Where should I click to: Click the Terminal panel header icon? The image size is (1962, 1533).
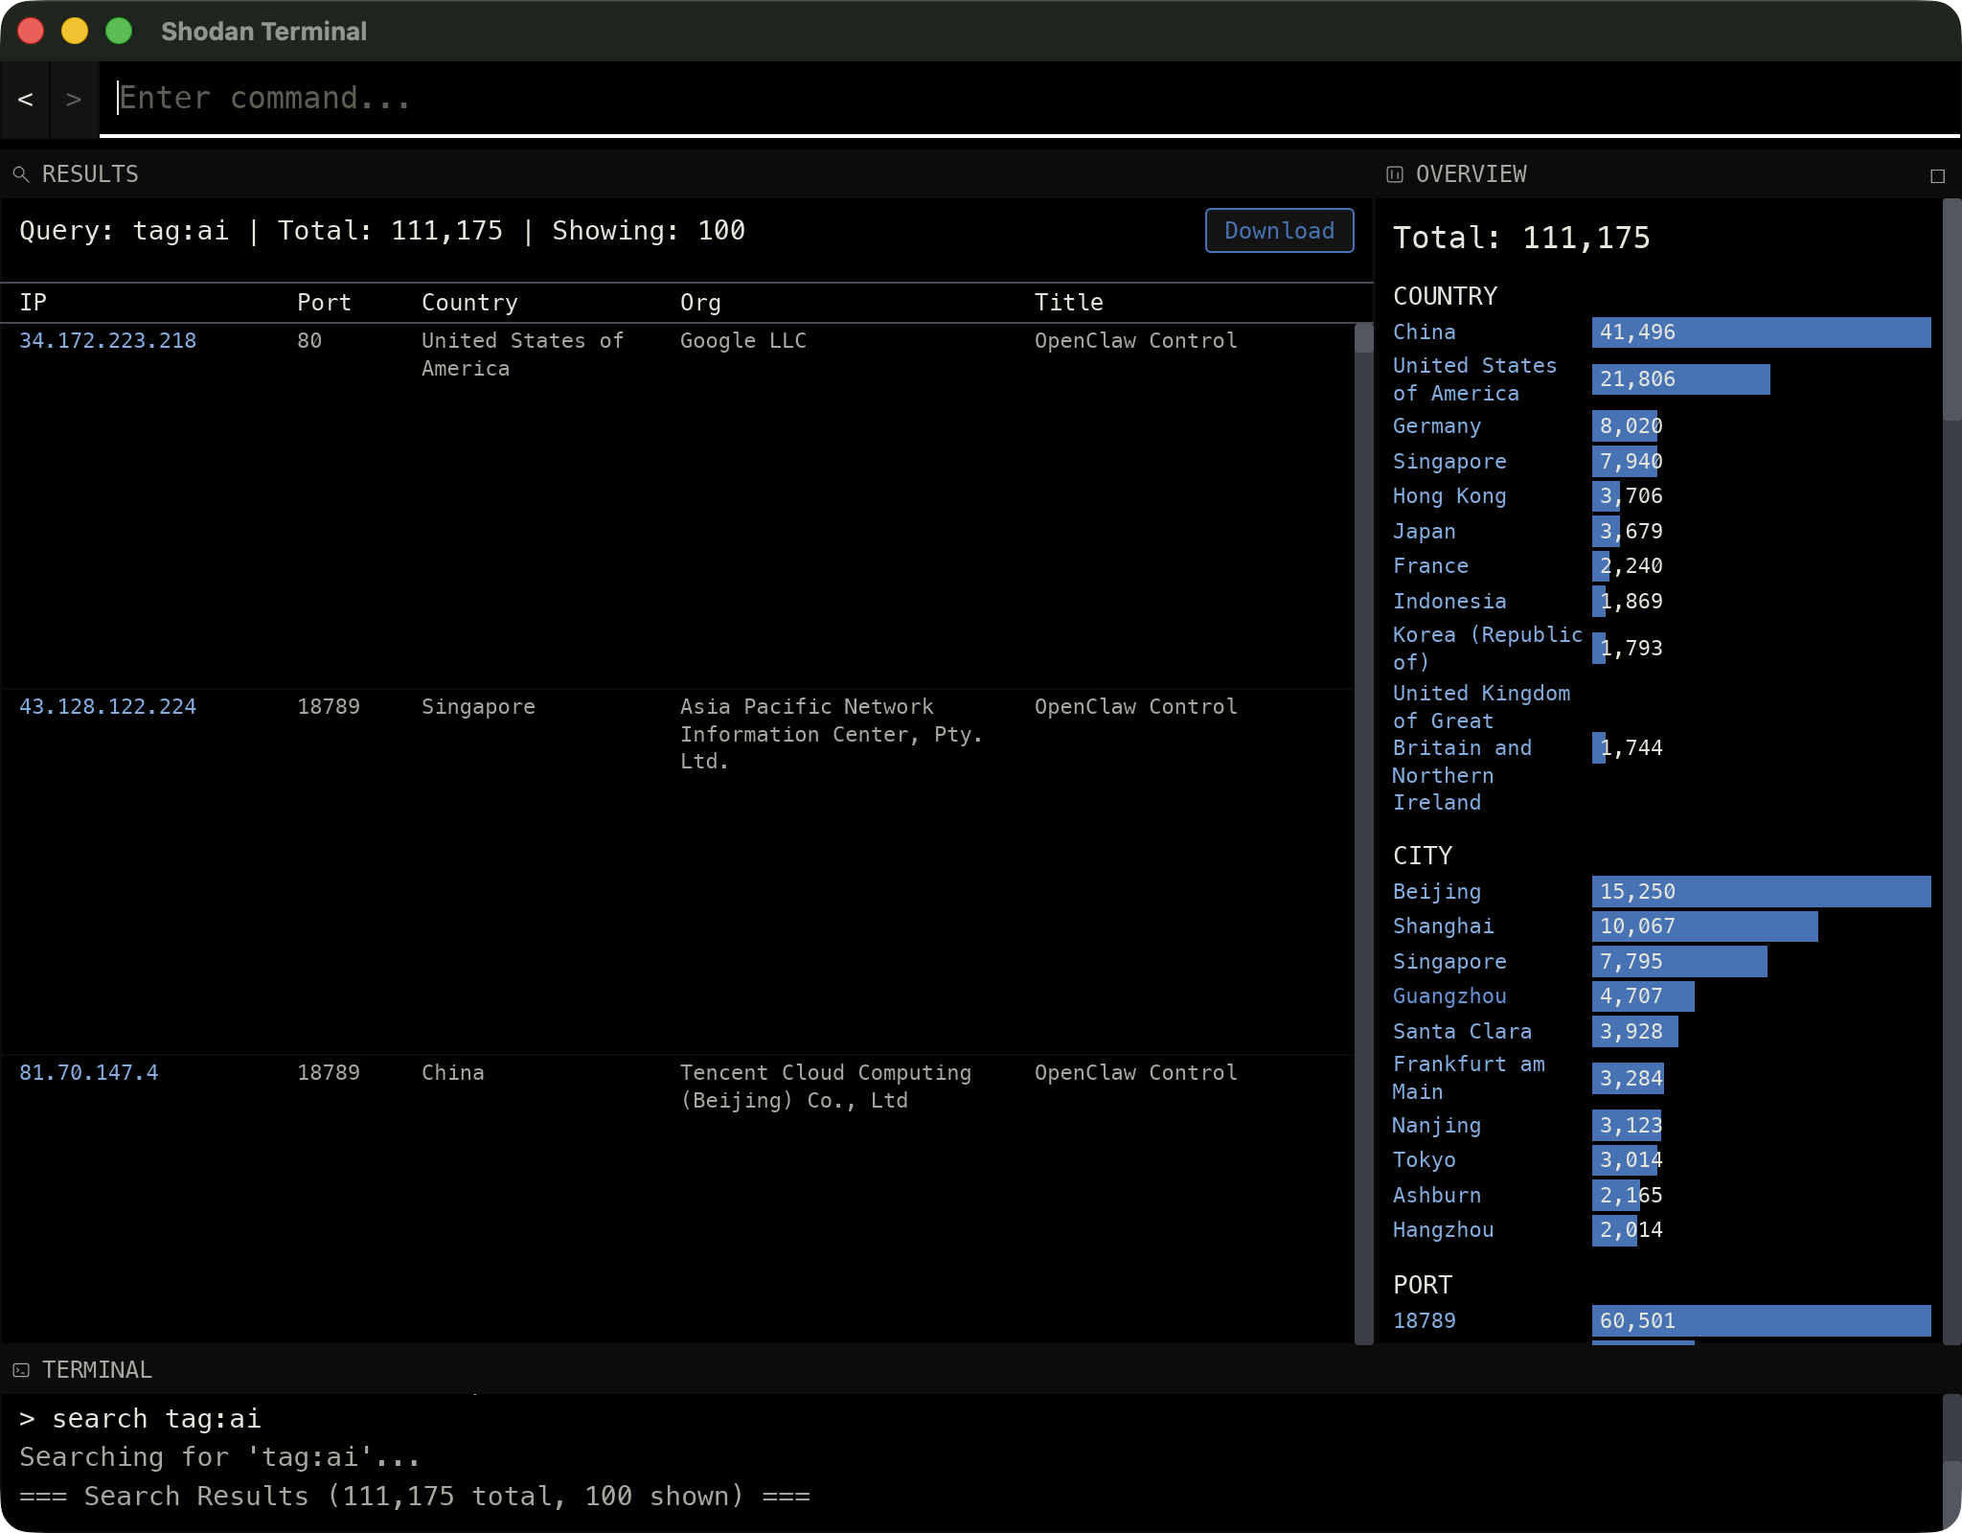pyautogui.click(x=21, y=1370)
